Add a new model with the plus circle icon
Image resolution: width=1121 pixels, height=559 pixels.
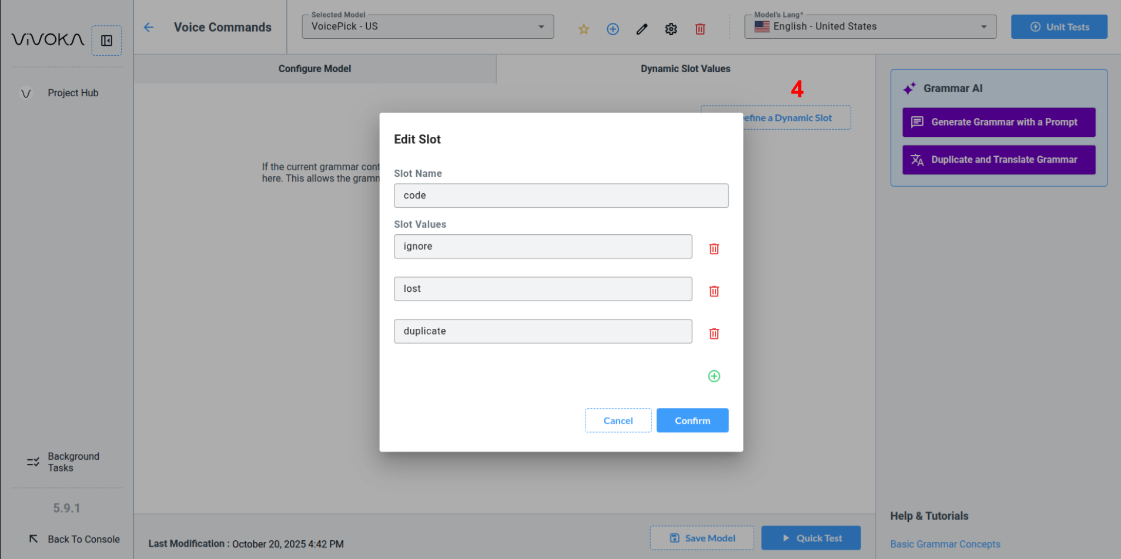pos(613,29)
